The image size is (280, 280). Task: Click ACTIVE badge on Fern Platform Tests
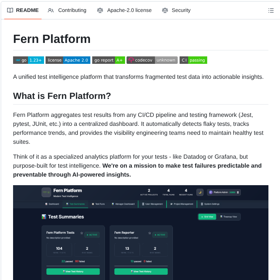(x=92, y=235)
